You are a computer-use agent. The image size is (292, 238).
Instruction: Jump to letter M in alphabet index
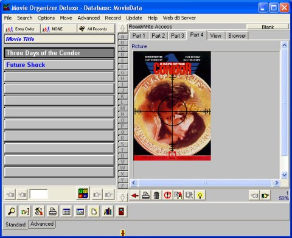tap(122, 108)
